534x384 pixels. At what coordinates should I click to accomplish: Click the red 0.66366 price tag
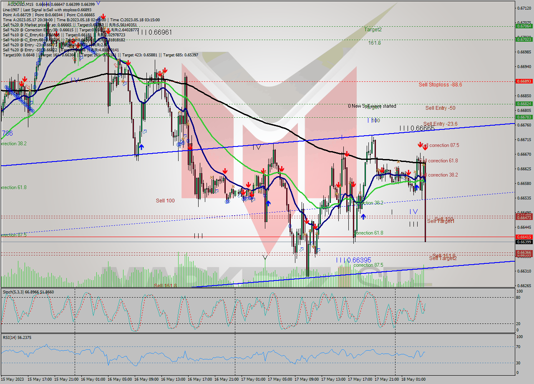[x=524, y=253]
